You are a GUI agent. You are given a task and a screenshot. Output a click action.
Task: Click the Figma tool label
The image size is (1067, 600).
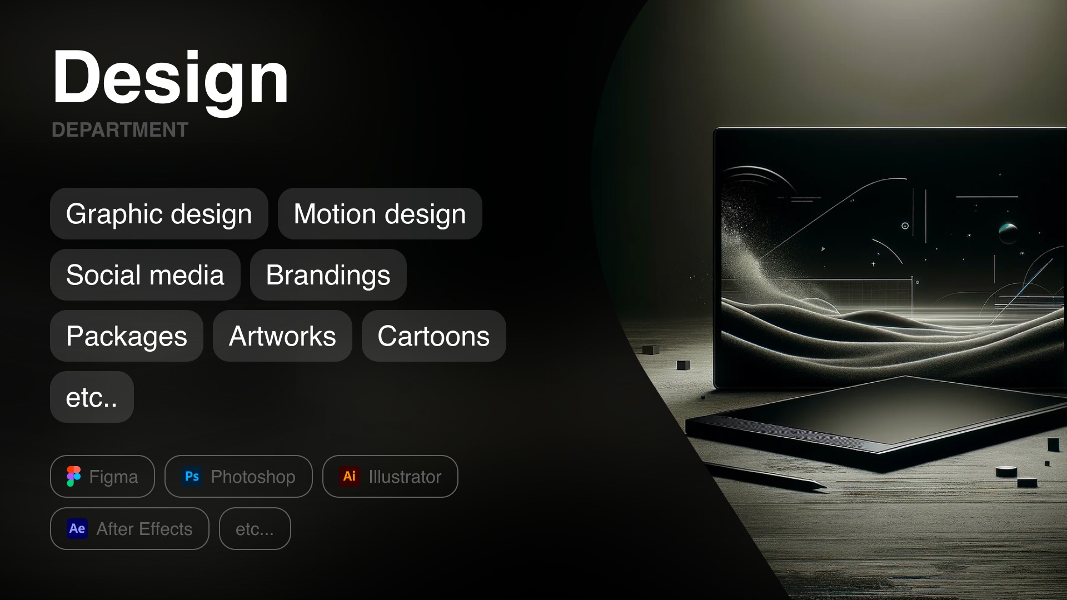(x=113, y=477)
